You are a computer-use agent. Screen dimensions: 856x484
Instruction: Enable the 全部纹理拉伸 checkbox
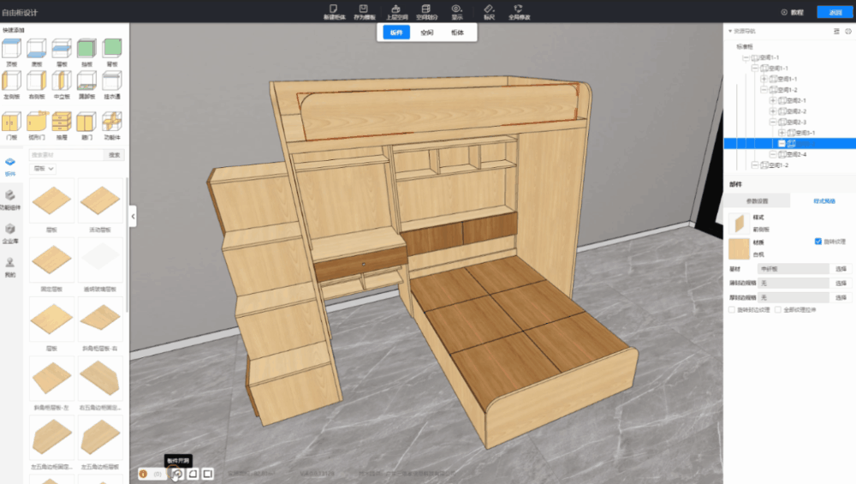point(777,310)
